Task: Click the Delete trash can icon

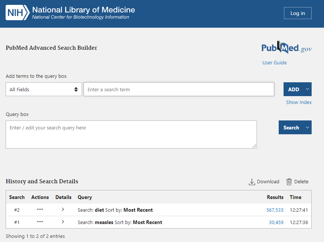Action: (x=289, y=182)
